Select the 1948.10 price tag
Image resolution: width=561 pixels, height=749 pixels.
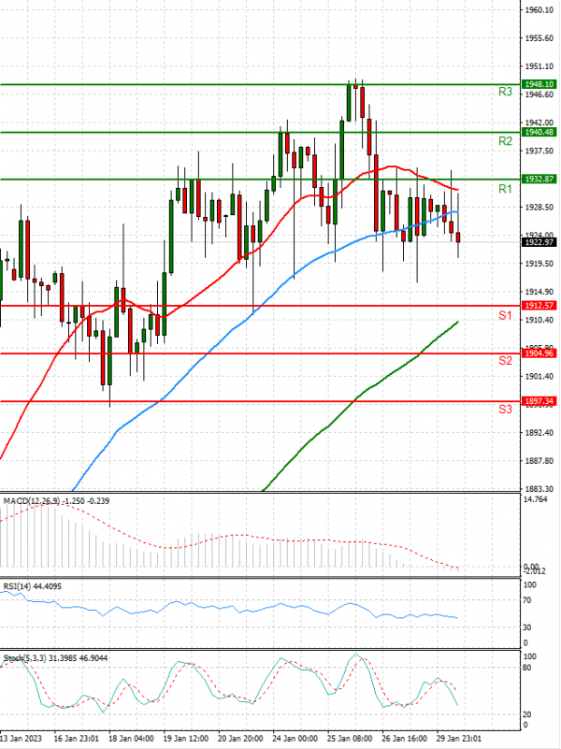coord(539,84)
